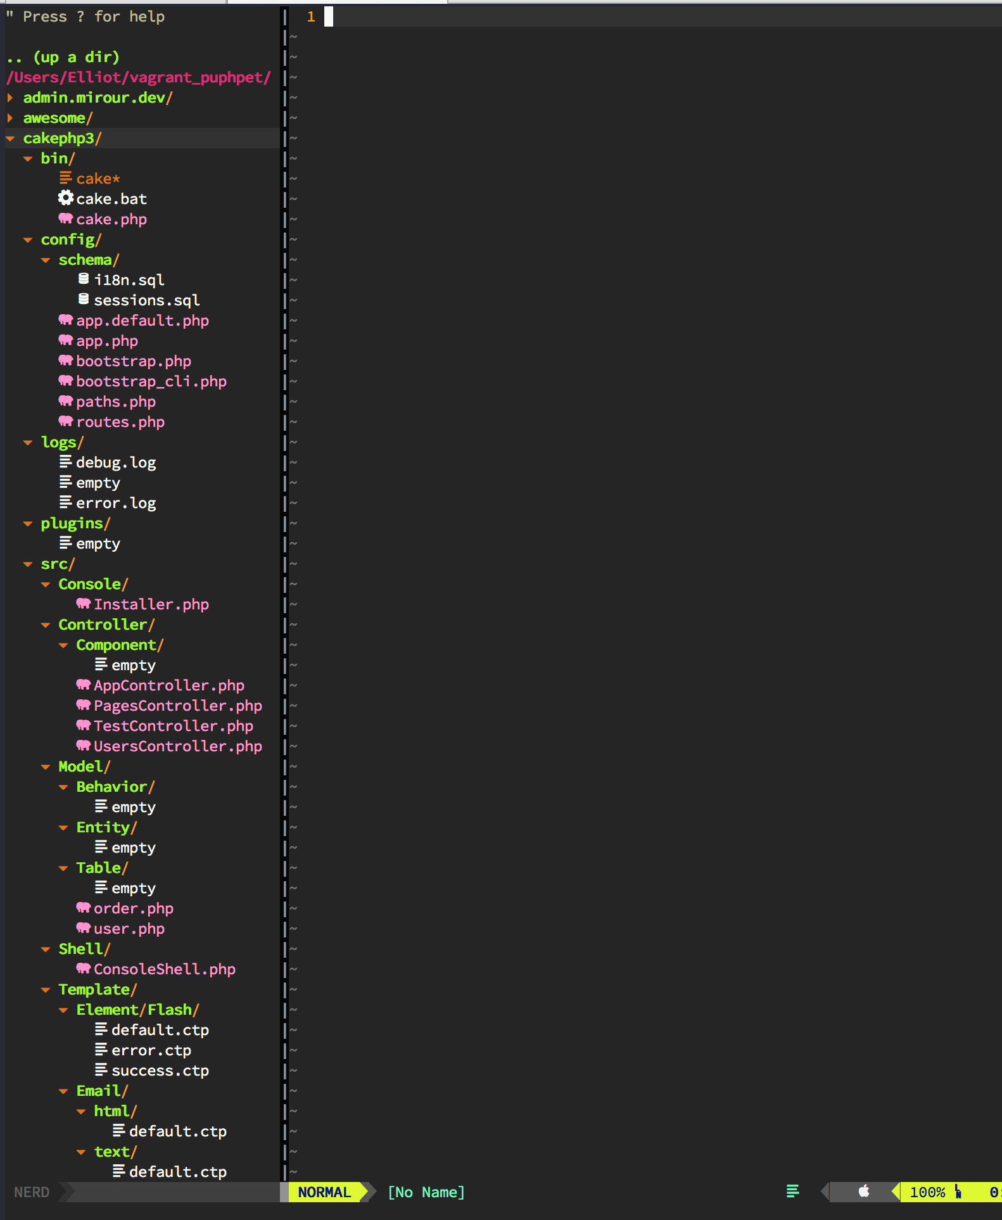
Task: Collapse the logs folder arrow
Action: point(28,442)
